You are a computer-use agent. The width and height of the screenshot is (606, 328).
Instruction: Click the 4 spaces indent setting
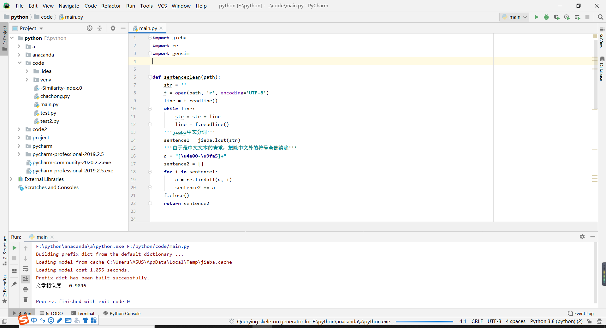pyautogui.click(x=515, y=321)
